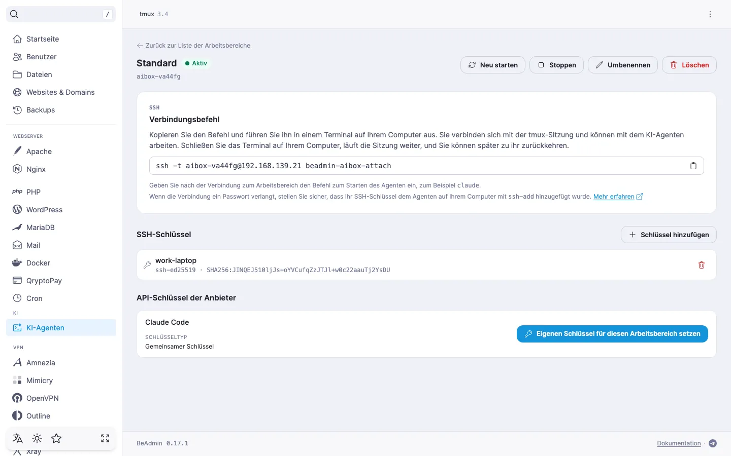Stop the workspace with Stoppen
Screen dimensions: 731x456
(x=557, y=65)
